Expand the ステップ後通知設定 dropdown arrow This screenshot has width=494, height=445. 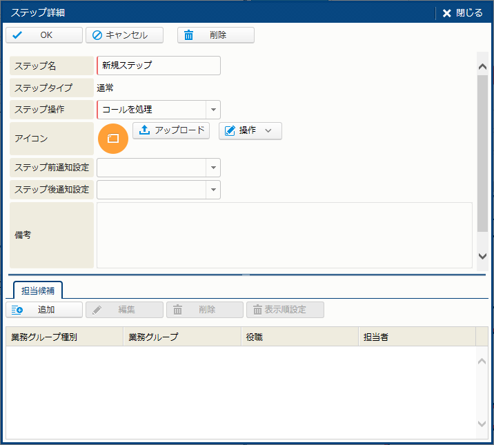point(213,190)
